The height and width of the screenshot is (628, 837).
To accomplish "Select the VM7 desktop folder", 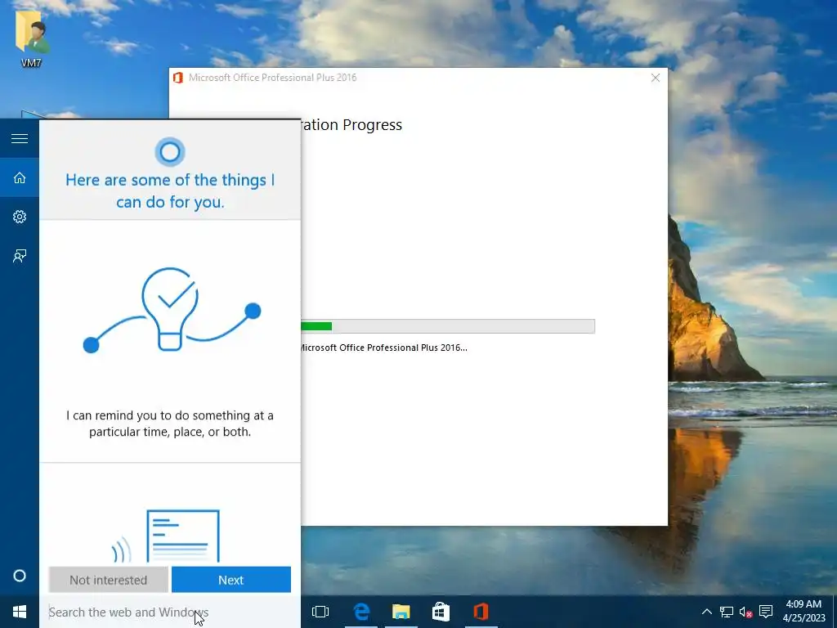I will point(31,38).
